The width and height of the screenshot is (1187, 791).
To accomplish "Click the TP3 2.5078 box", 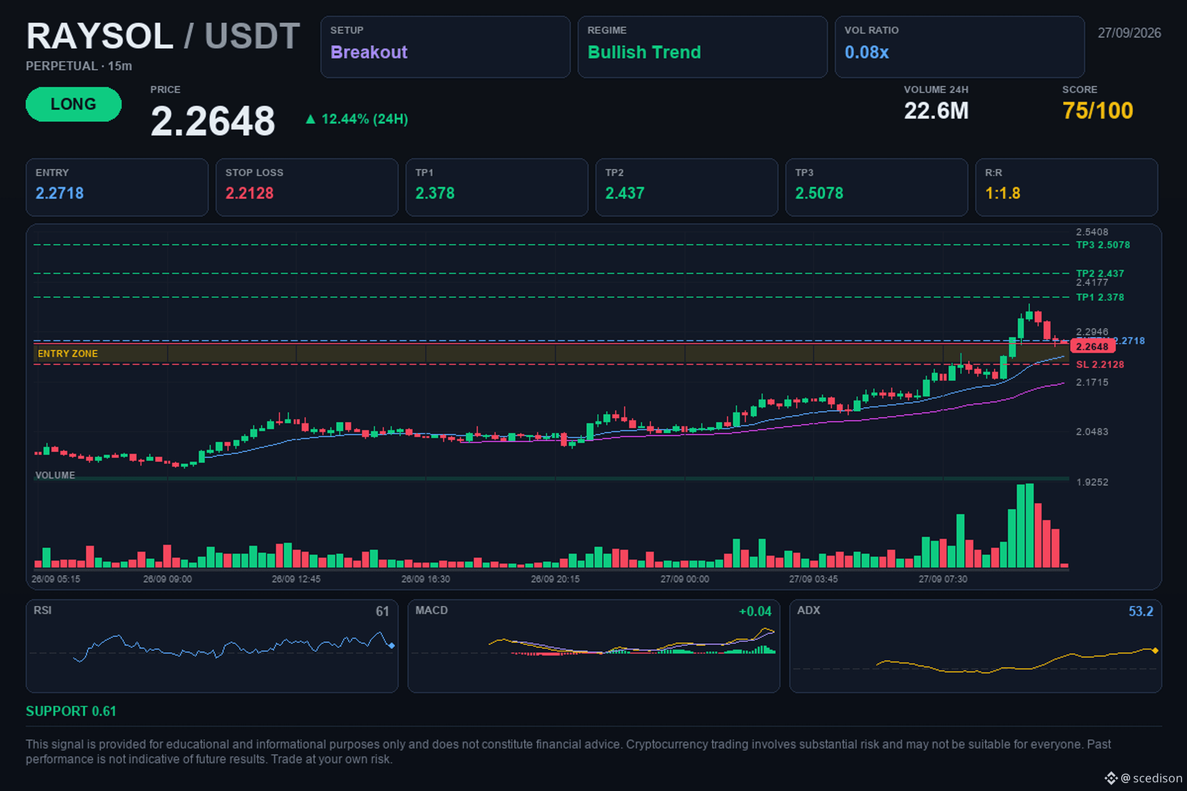I will pos(876,187).
